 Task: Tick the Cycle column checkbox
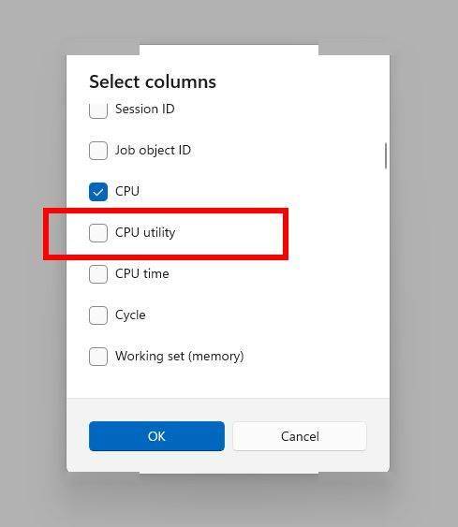tap(98, 315)
